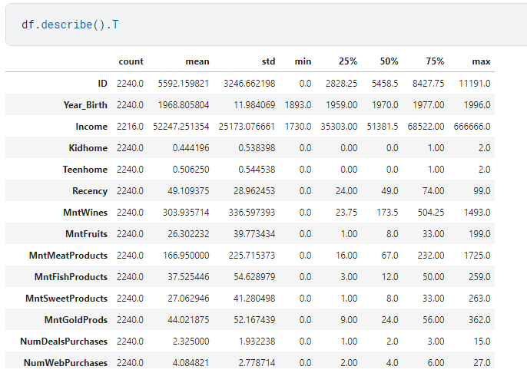The image size is (527, 373).
Task: Click the mean column header
Action: tap(197, 61)
